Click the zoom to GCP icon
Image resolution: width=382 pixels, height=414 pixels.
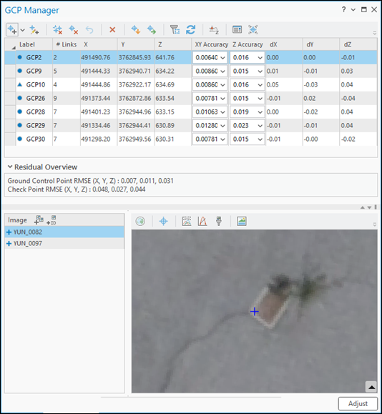[253, 29]
